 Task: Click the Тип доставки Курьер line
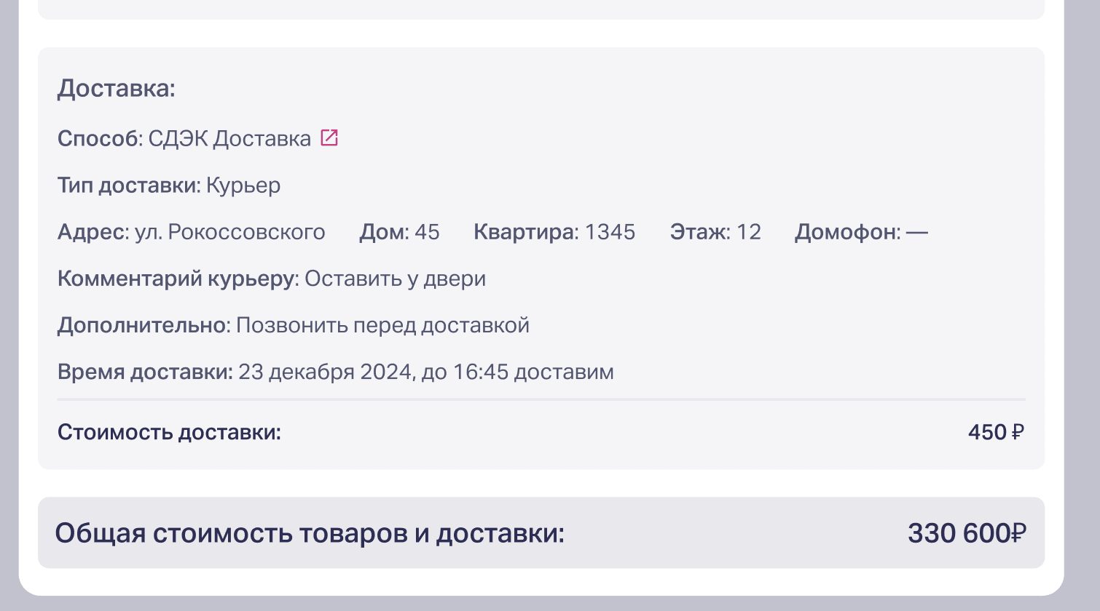pyautogui.click(x=169, y=185)
